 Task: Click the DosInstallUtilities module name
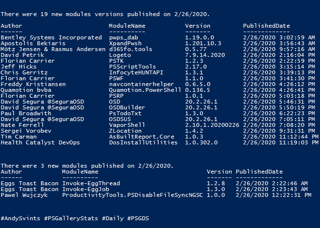click(x=143, y=142)
